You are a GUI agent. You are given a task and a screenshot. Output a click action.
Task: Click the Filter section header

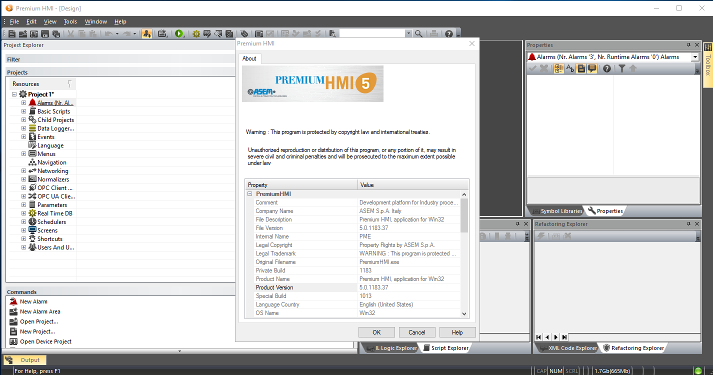[120, 59]
